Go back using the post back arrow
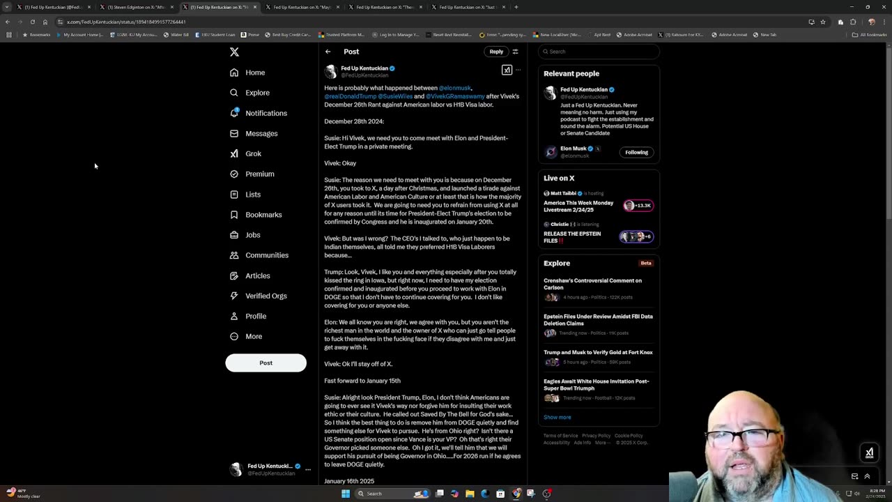The image size is (892, 502). [328, 52]
